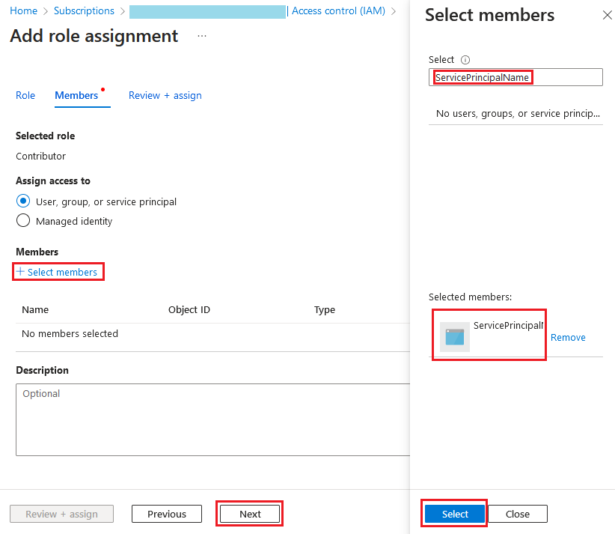Click the Close button in panel
This screenshot has width=615, height=534.
pos(517,514)
